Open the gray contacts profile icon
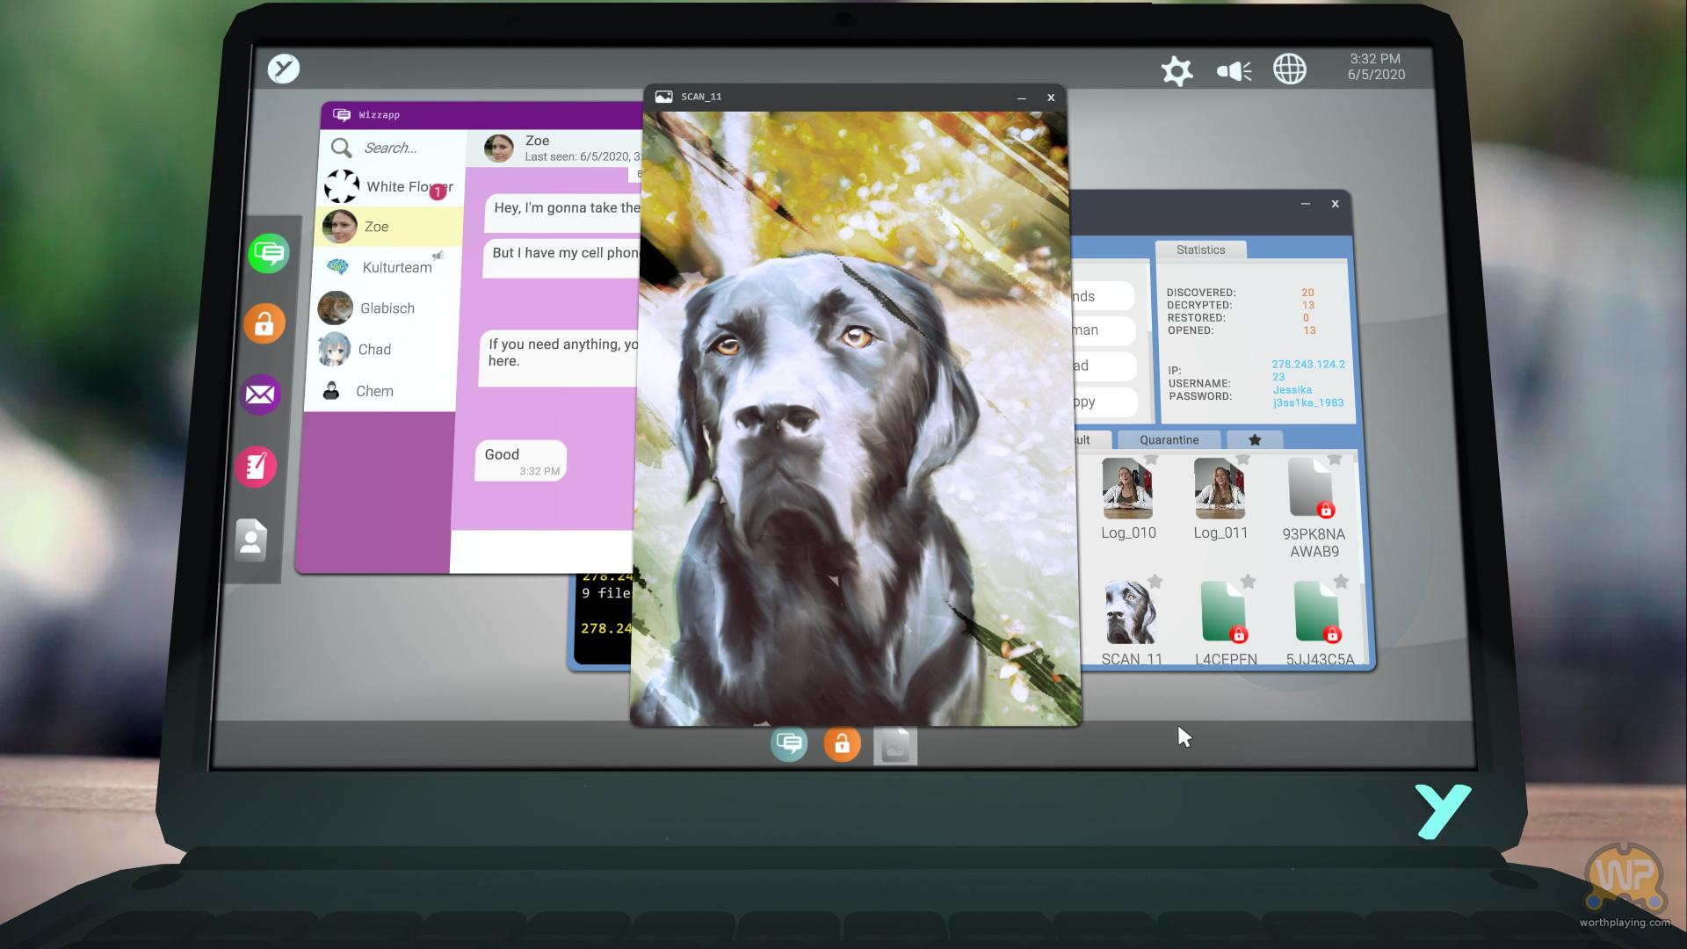 250,540
